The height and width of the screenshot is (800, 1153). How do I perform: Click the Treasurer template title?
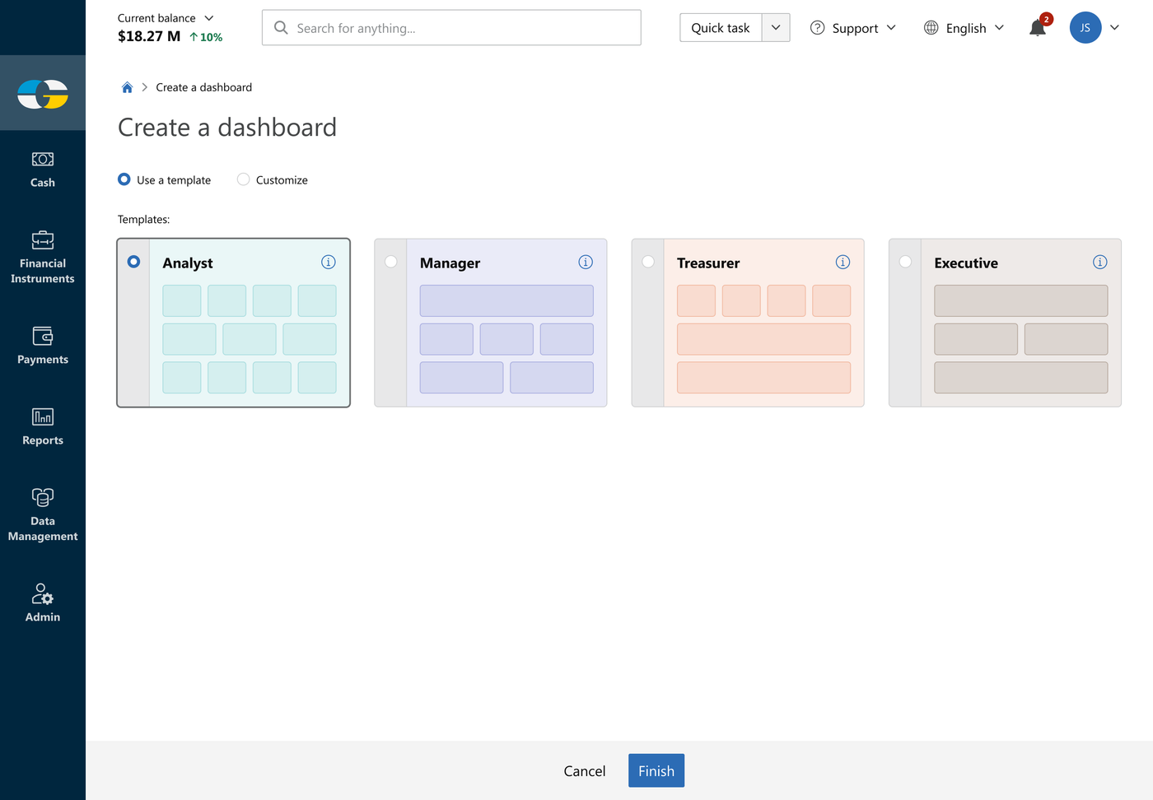pos(708,263)
